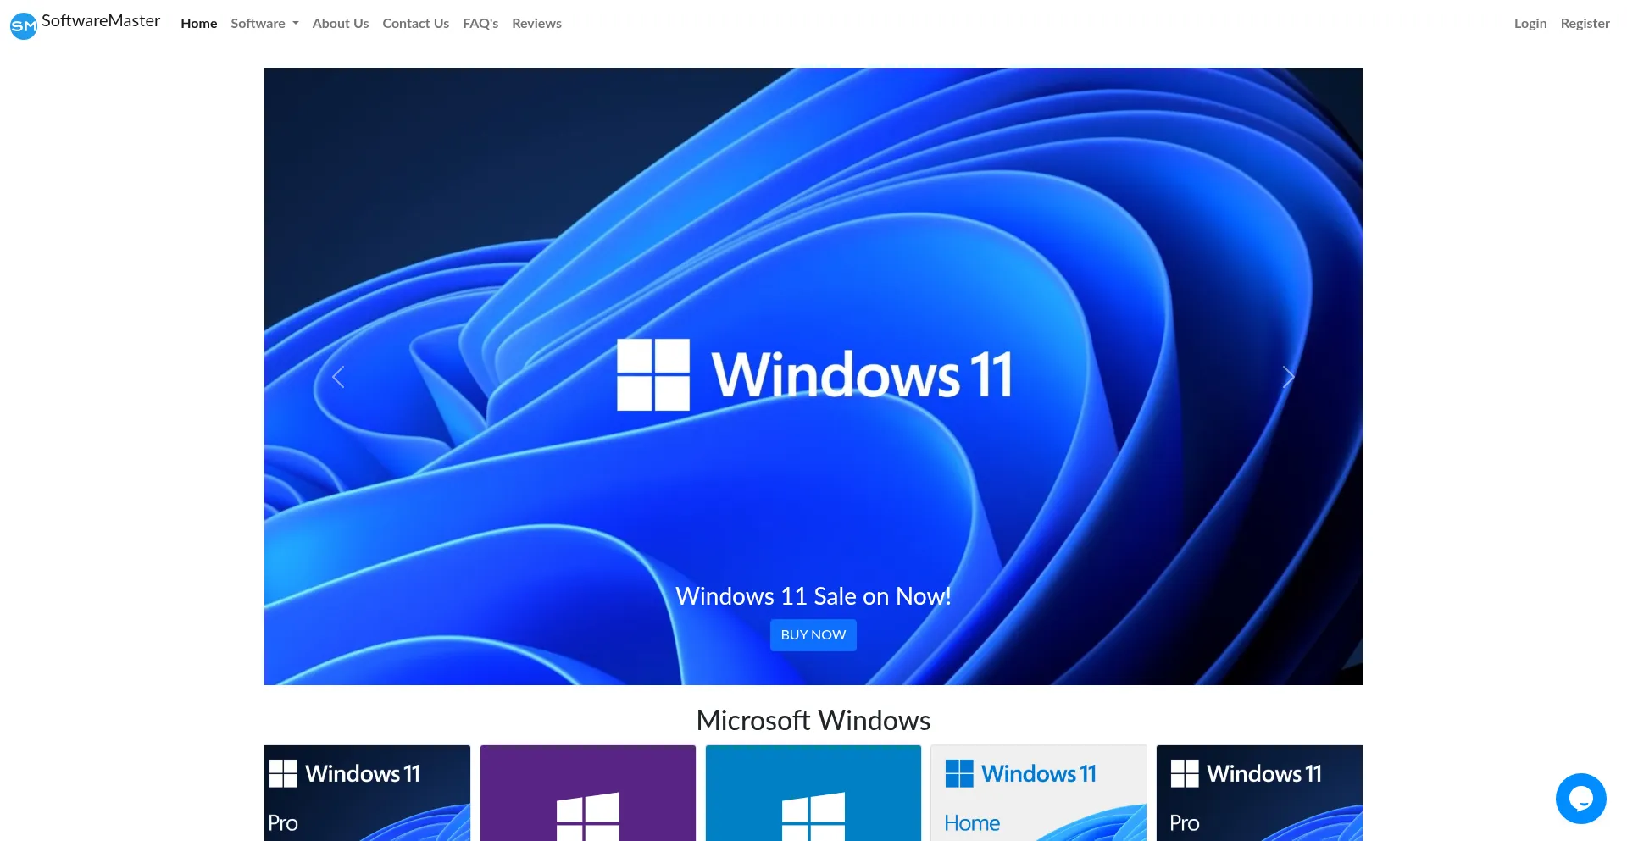Click the Register link
Viewport: 1627px width, 841px height.
point(1585,24)
